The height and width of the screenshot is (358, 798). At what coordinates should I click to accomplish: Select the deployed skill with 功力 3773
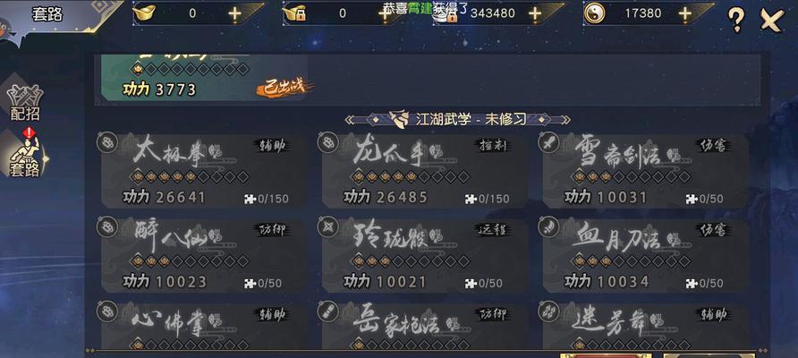[205, 77]
